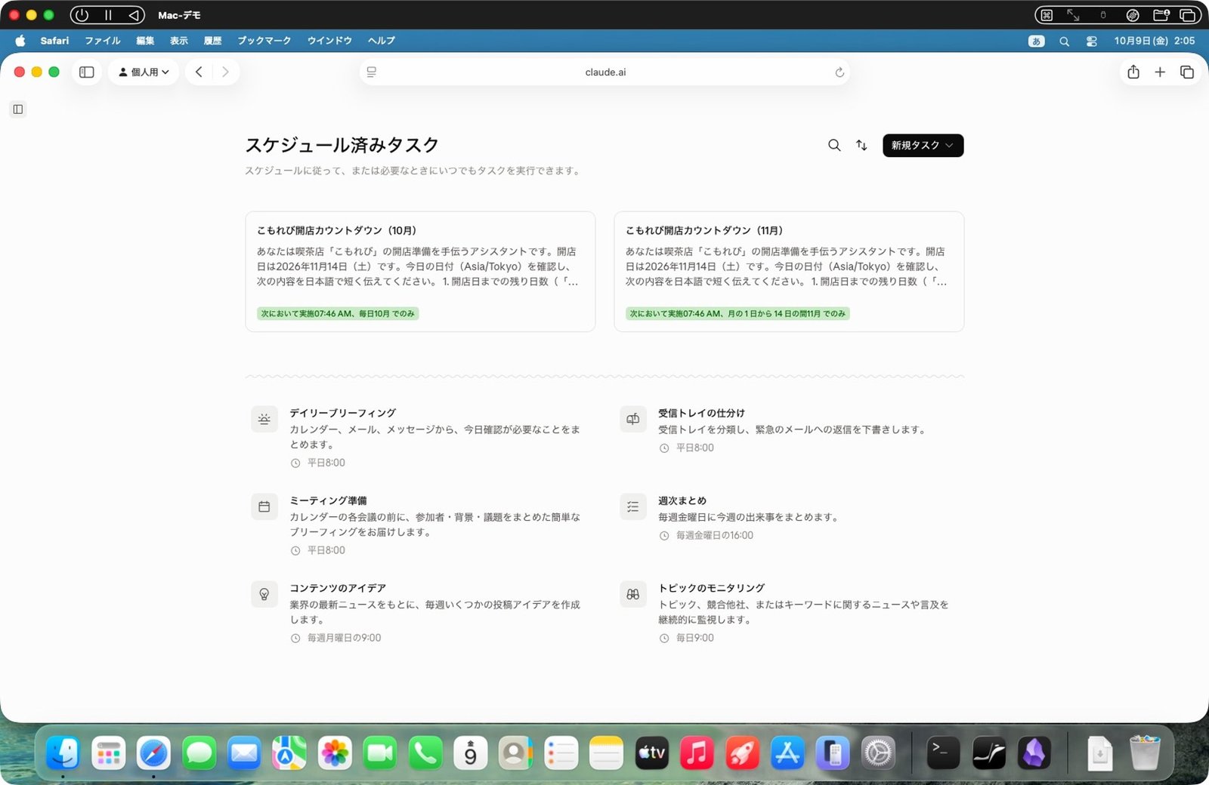
Task: Open Mail from the Dock
Action: pyautogui.click(x=244, y=753)
